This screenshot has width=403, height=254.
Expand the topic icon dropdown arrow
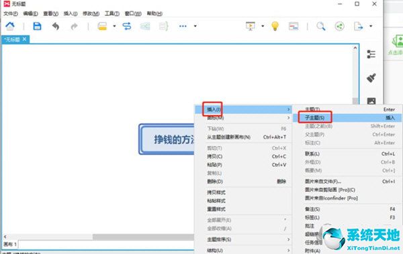(114, 26)
